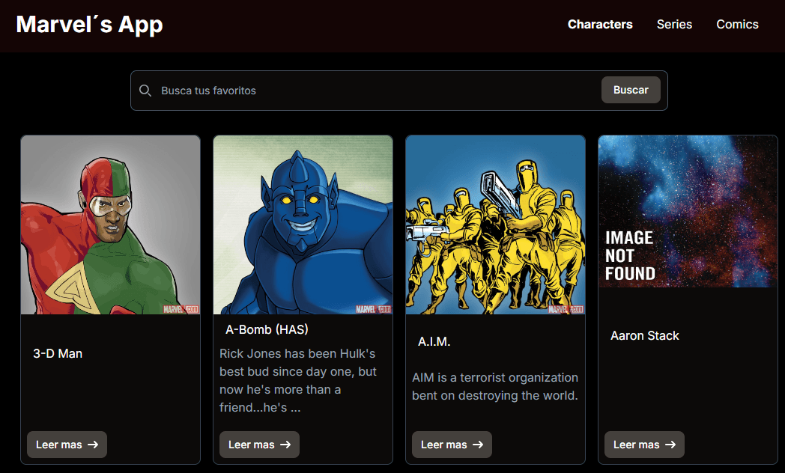
Task: Click the Aaron Stack card title
Action: coord(645,335)
